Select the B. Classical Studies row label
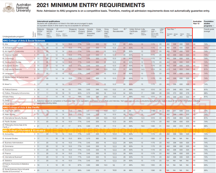 (x=10, y=55)
